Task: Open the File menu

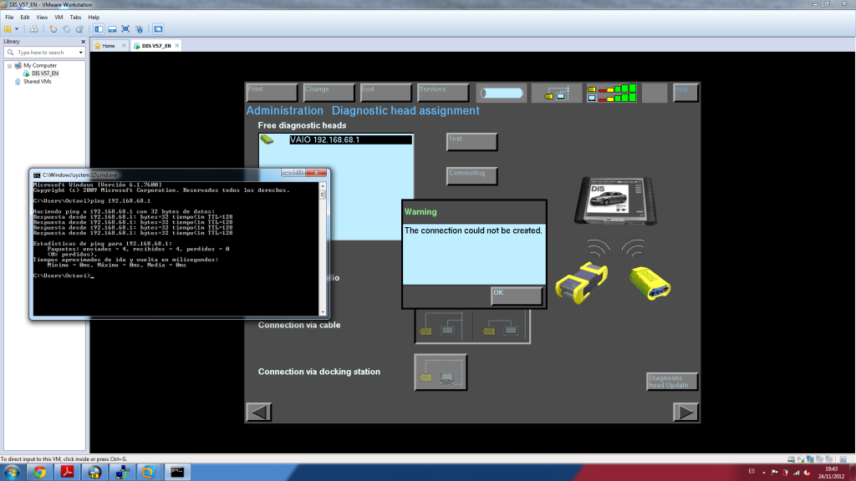Action: click(x=9, y=18)
